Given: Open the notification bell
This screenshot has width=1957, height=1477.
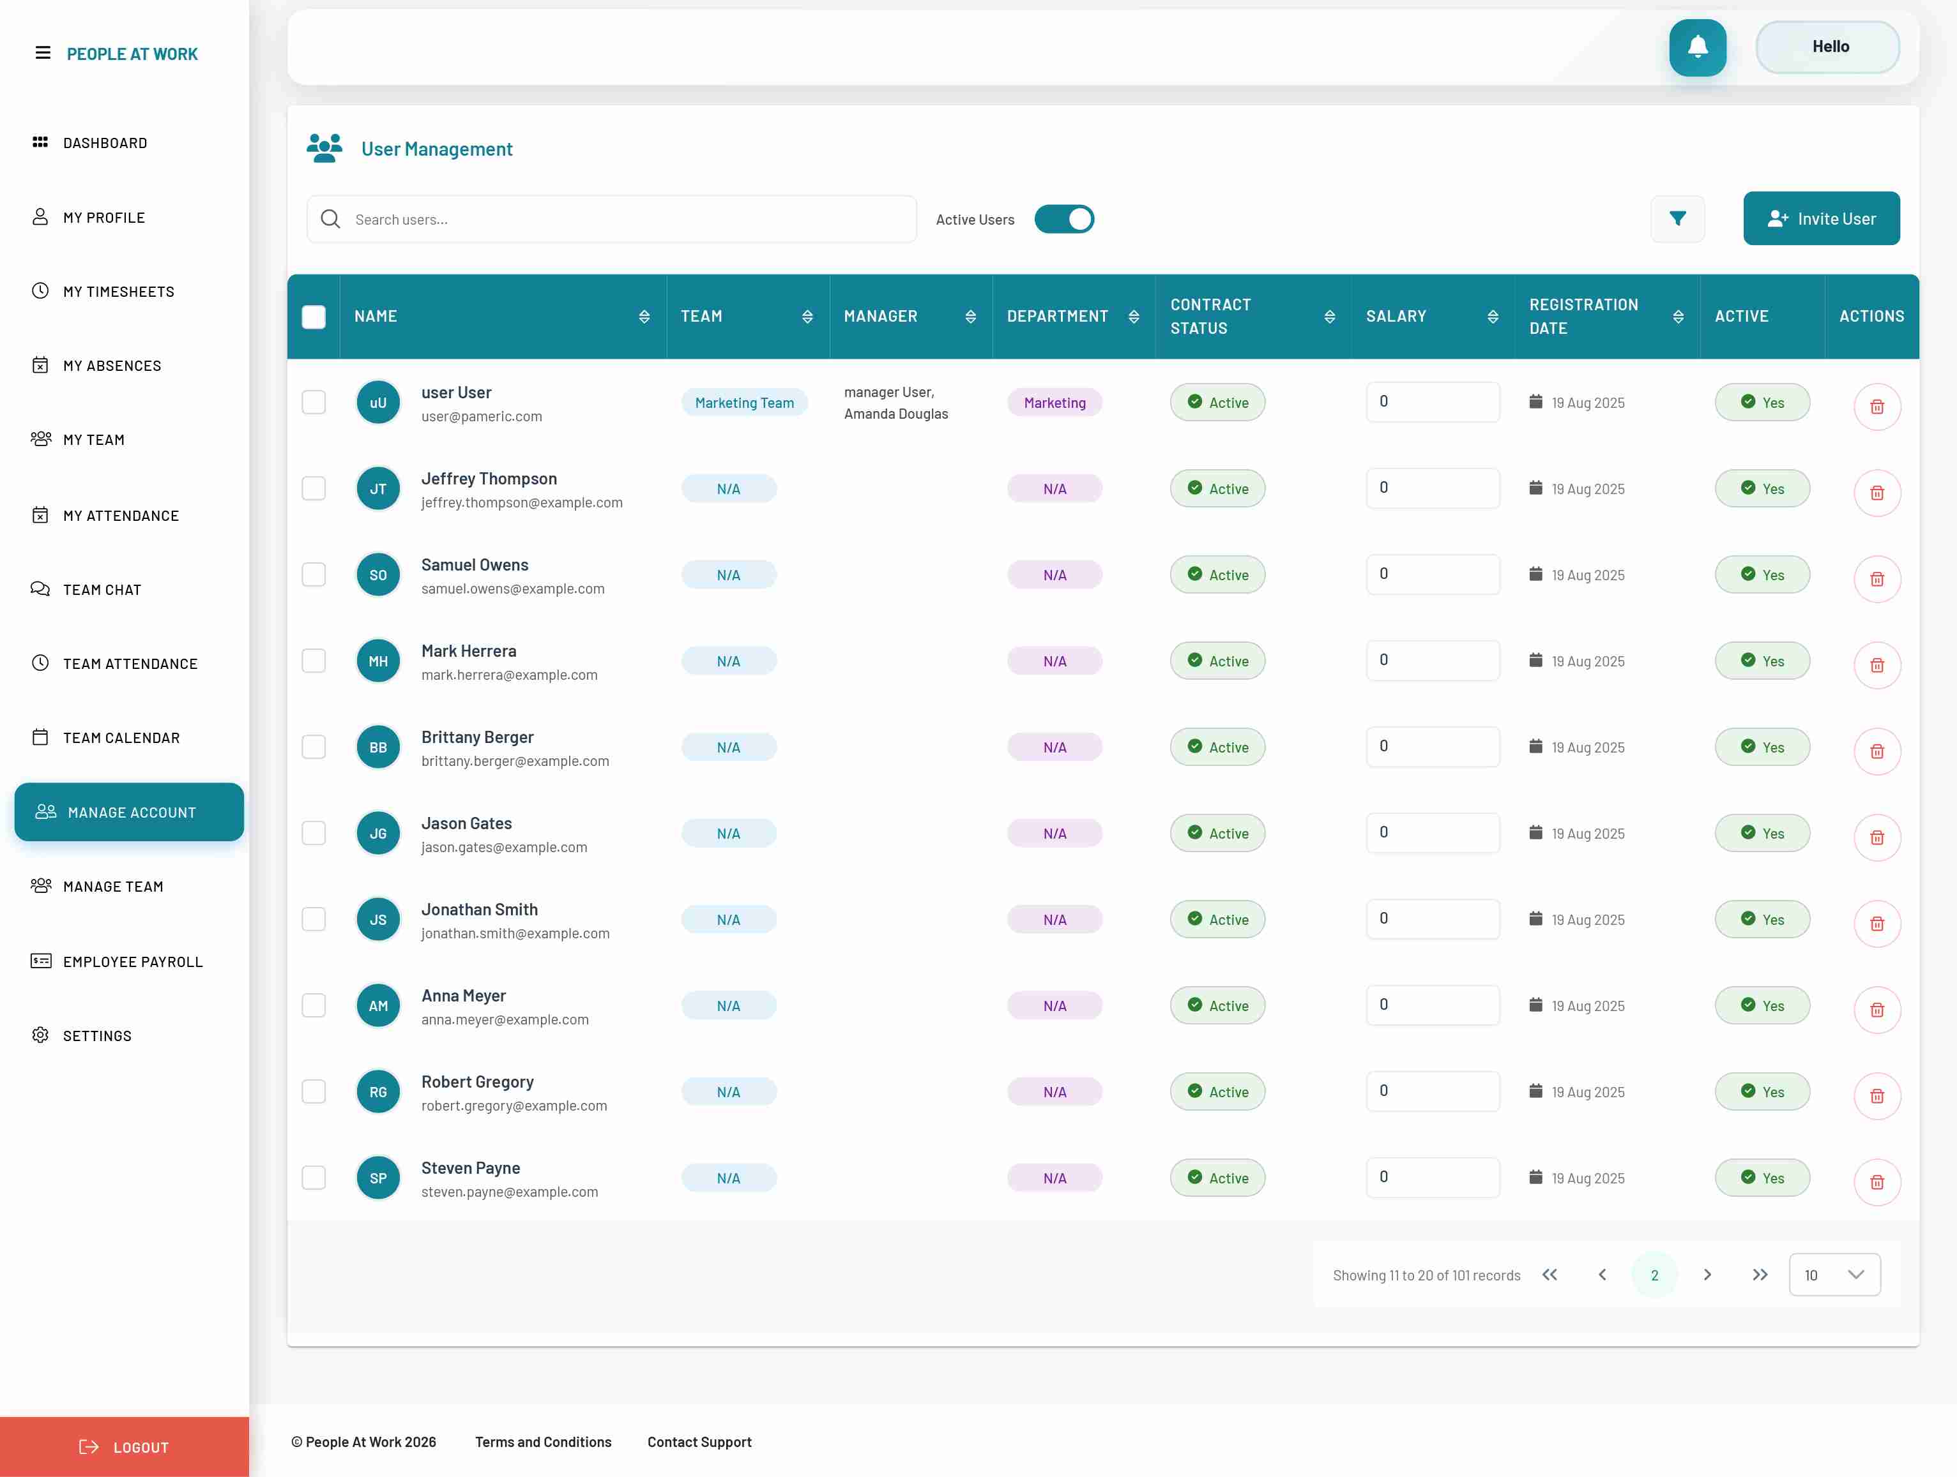Looking at the screenshot, I should 1697,47.
